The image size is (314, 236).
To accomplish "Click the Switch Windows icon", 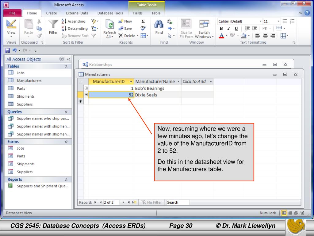I will tap(204, 24).
